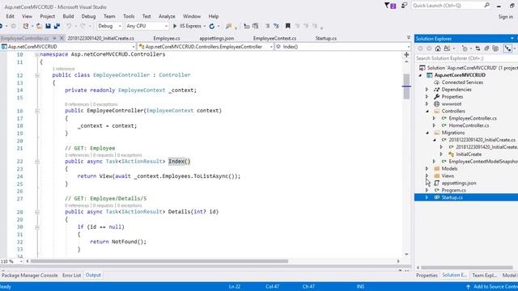This screenshot has height=291, width=518.
Task: Click the split editor plus icon
Action: [406, 55]
